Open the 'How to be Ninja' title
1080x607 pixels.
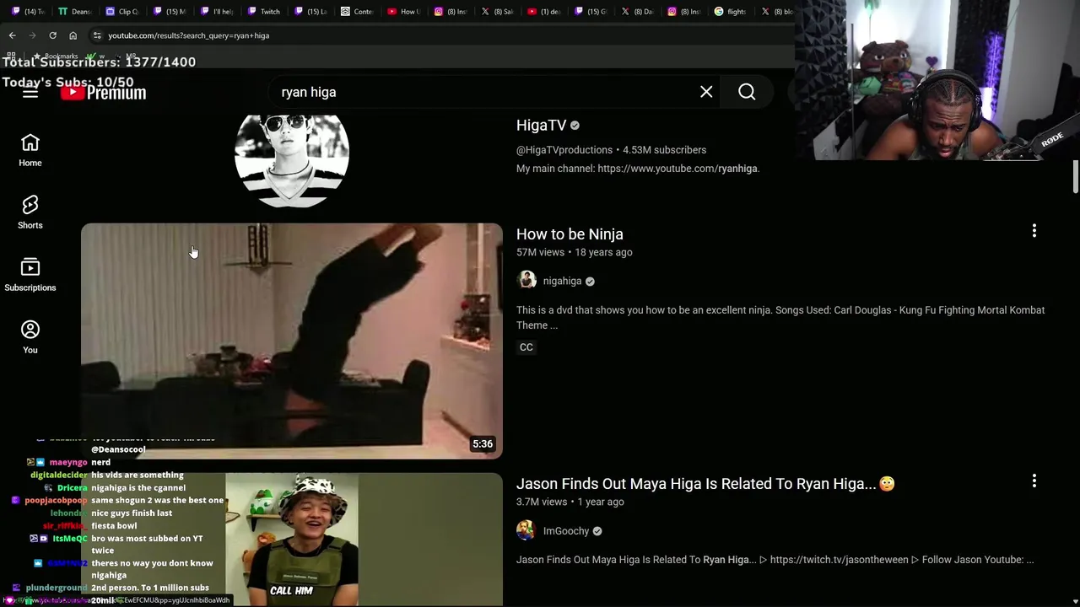pyautogui.click(x=570, y=234)
